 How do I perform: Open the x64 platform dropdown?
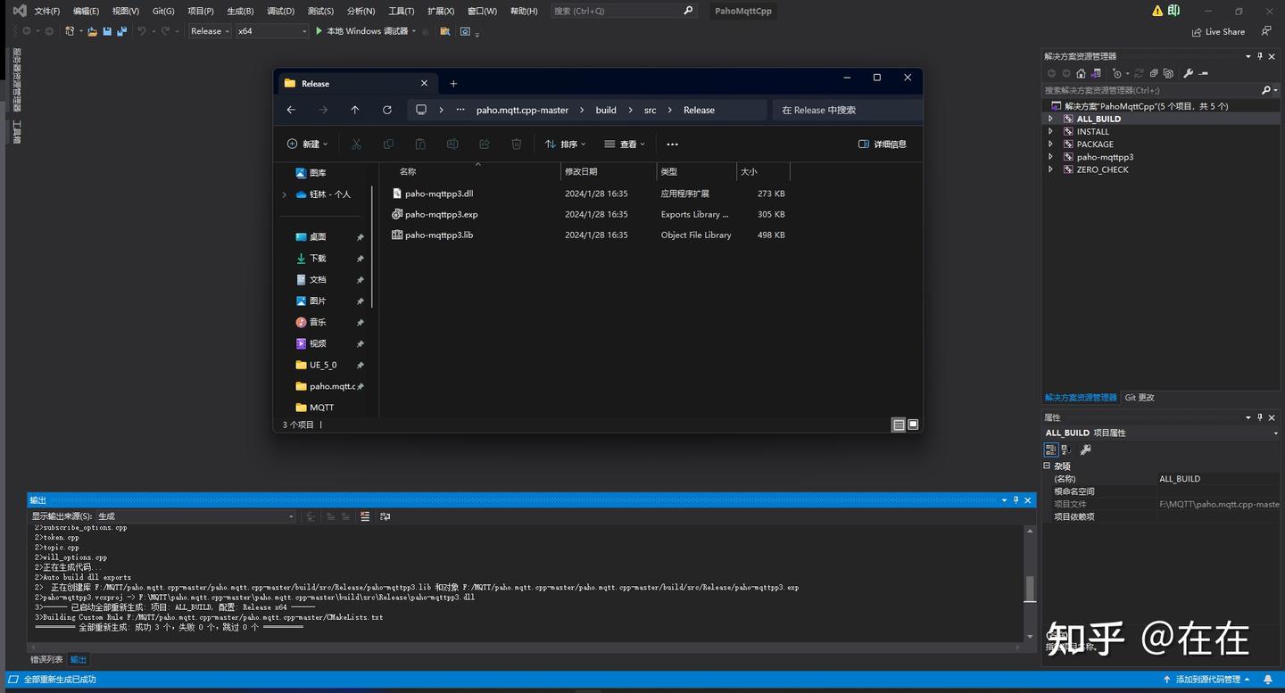click(271, 31)
